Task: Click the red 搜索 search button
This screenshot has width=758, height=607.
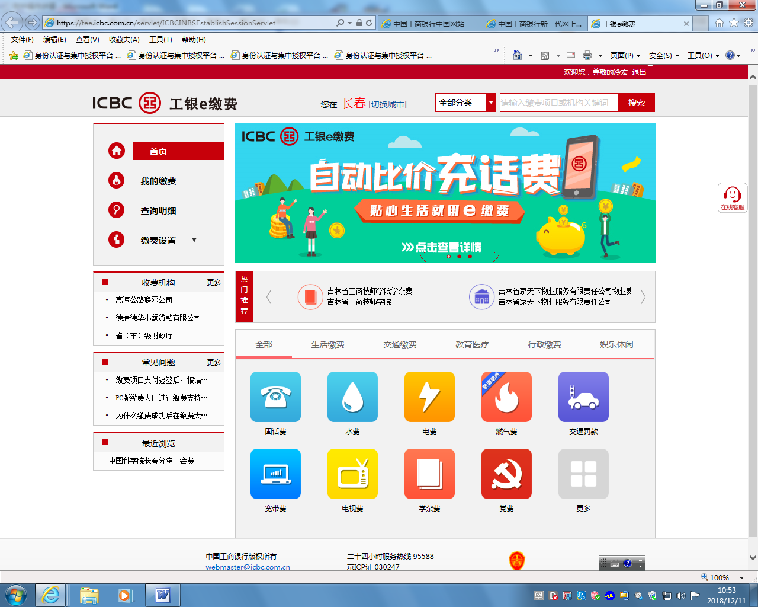Action: pos(637,103)
